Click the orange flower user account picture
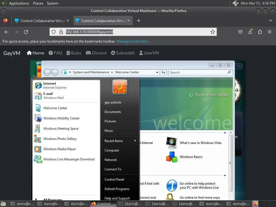The height and width of the screenshot is (207, 276). (120, 87)
